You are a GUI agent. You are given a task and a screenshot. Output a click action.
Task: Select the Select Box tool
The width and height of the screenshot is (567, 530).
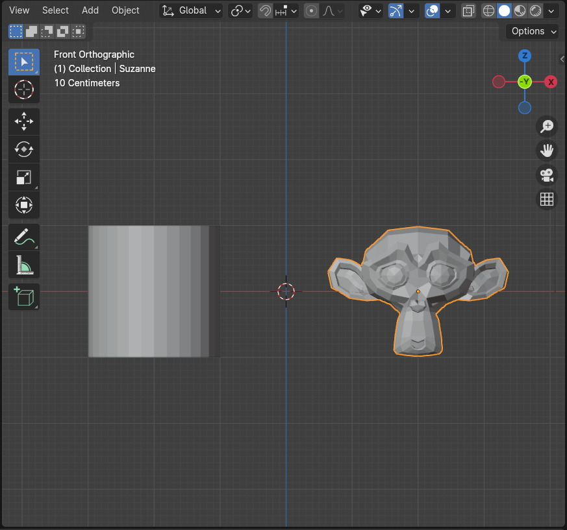(24, 62)
